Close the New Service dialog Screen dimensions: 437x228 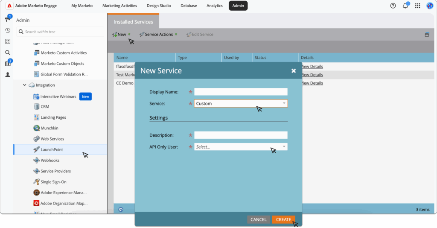tap(294, 71)
